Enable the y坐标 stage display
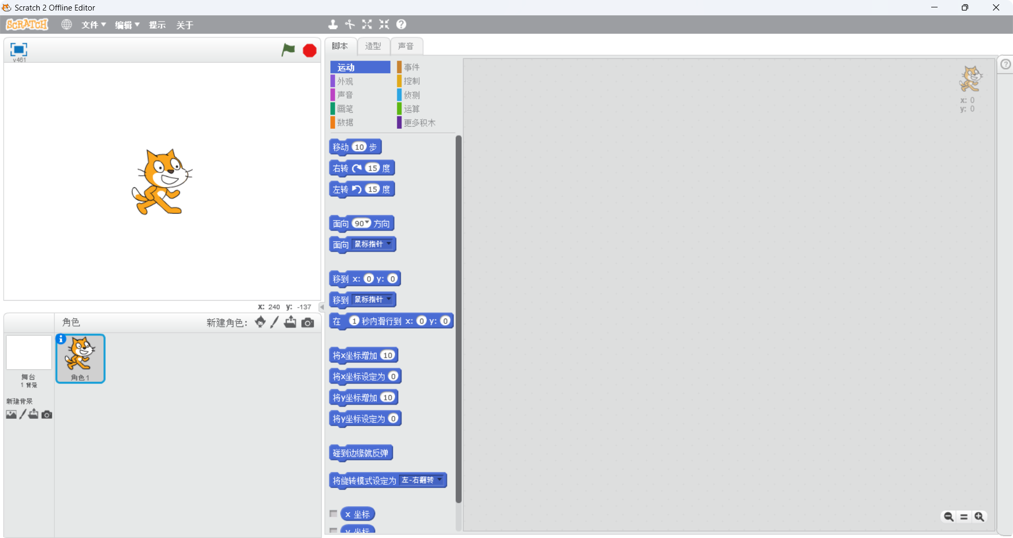This screenshot has width=1013, height=538. pos(333,530)
